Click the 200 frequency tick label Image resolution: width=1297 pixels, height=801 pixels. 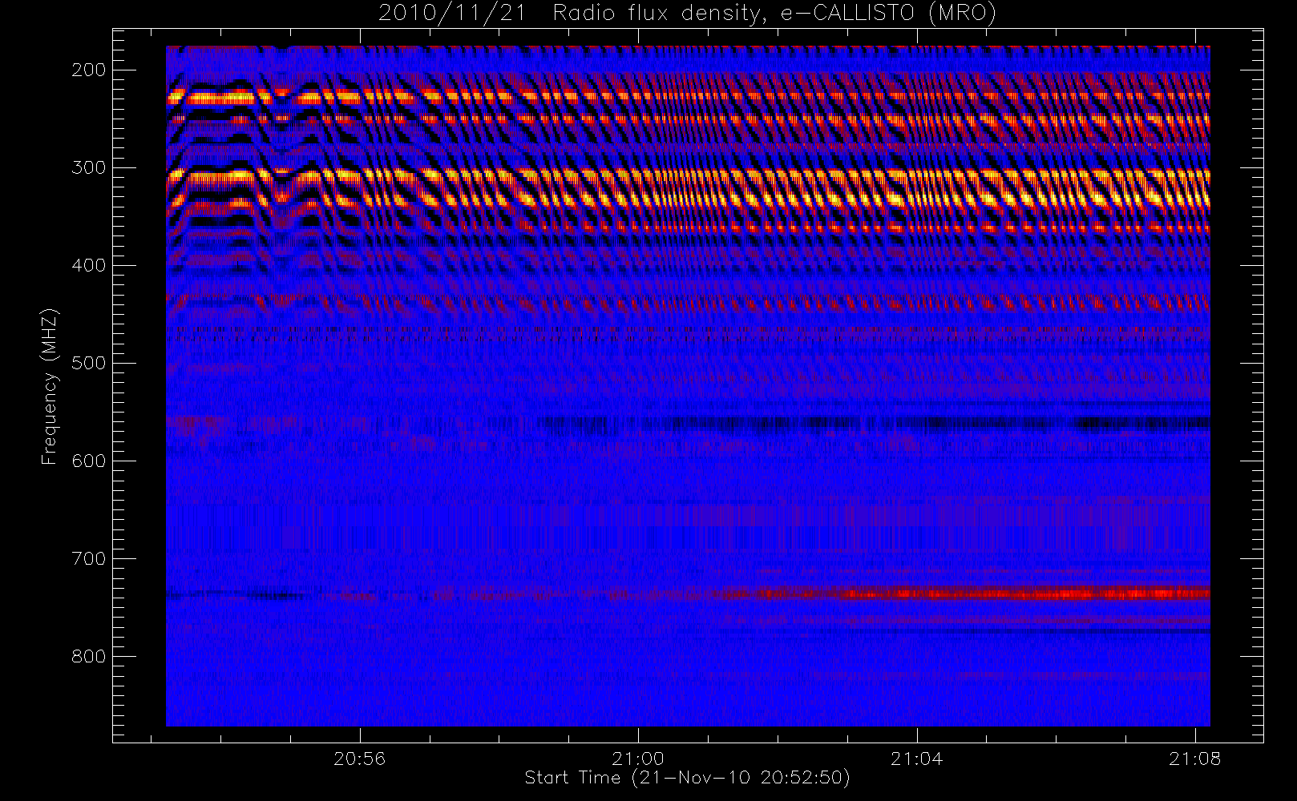(88, 70)
